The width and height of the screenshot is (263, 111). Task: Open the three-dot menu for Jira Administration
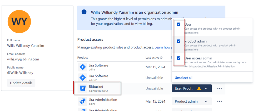pyautogui.click(x=220, y=101)
